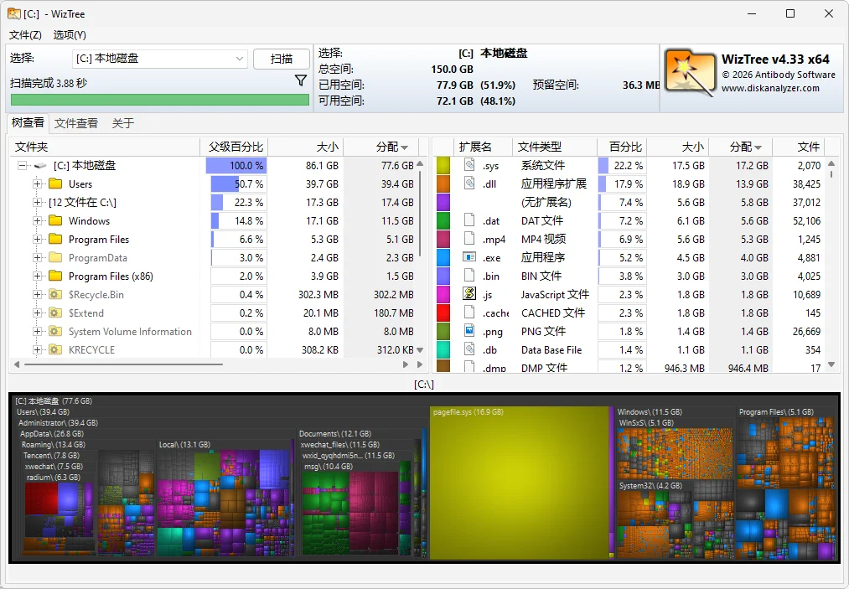The height and width of the screenshot is (589, 849).
Task: Click the Users folder icon
Action: pos(55,183)
